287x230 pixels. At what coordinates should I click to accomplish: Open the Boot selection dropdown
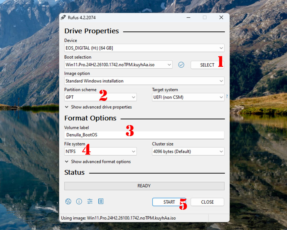click(118, 65)
